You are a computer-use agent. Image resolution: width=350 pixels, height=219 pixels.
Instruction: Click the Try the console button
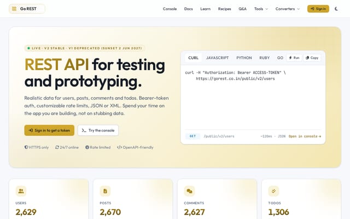98,130
